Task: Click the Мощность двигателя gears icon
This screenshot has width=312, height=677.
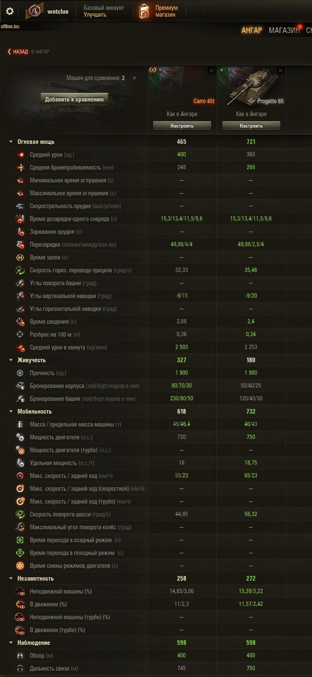Action: [x=20, y=437]
